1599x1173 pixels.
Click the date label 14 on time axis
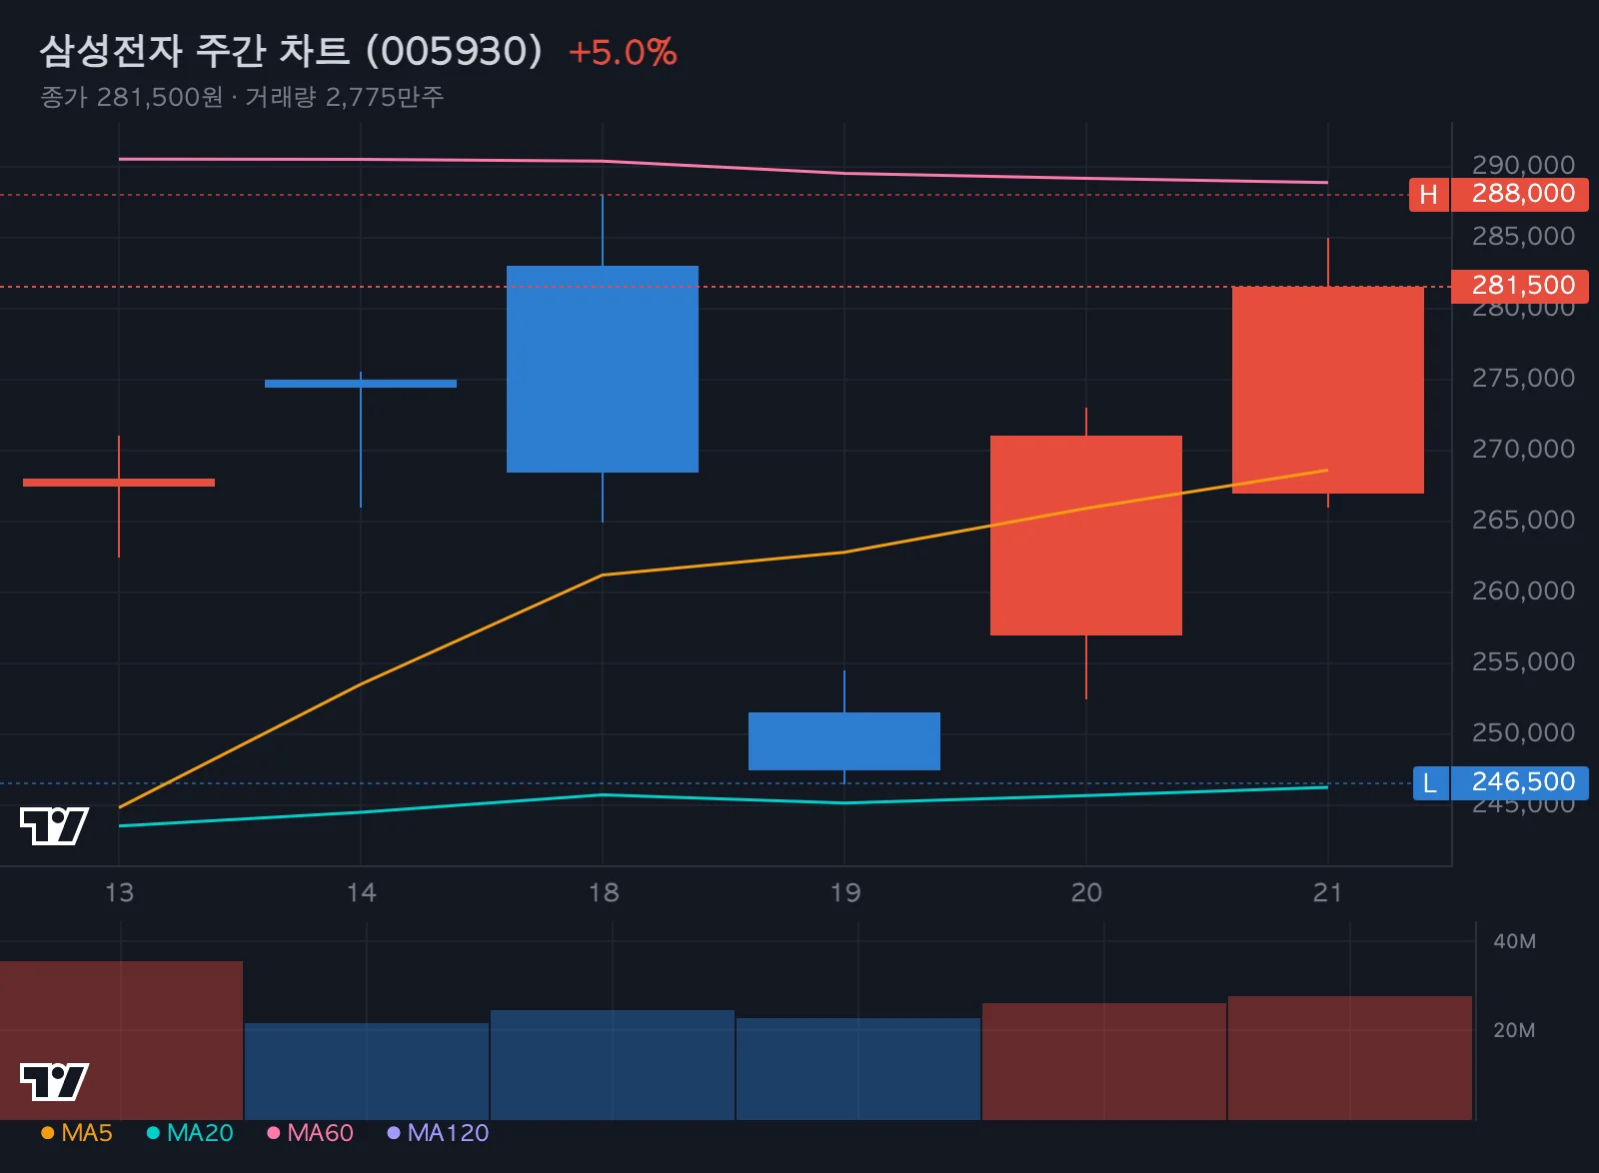pos(361,892)
